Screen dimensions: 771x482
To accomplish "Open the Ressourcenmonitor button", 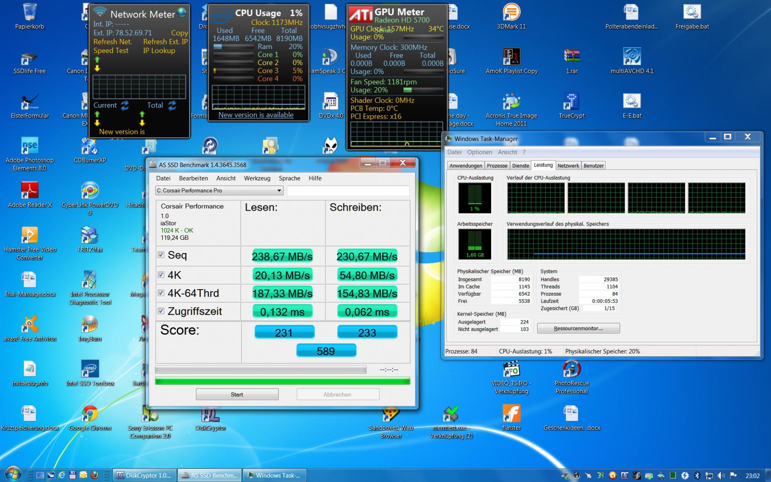I will click(578, 328).
